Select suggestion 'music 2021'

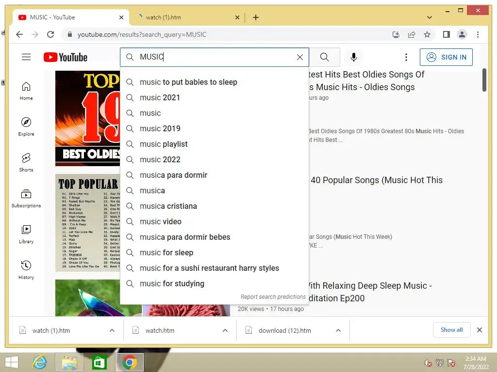214,98
